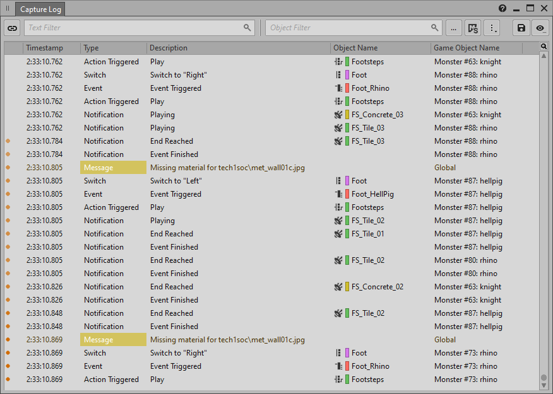Toggle the eye view settings button
This screenshot has width=553, height=394.
click(x=540, y=28)
